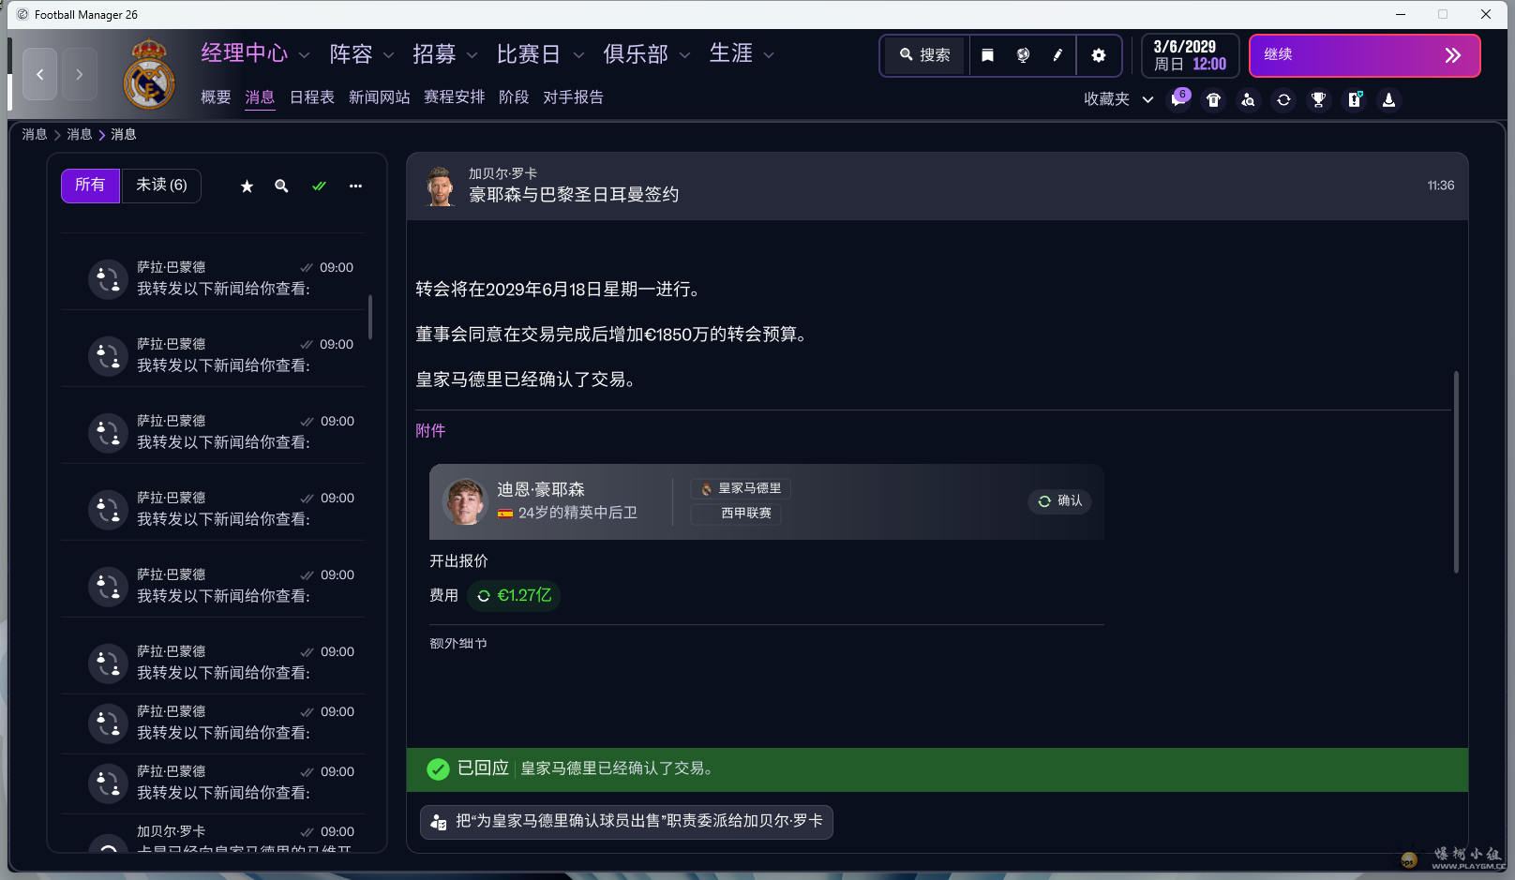The image size is (1515, 880).
Task: Mark all messages as read with double-check icon
Action: point(319,186)
